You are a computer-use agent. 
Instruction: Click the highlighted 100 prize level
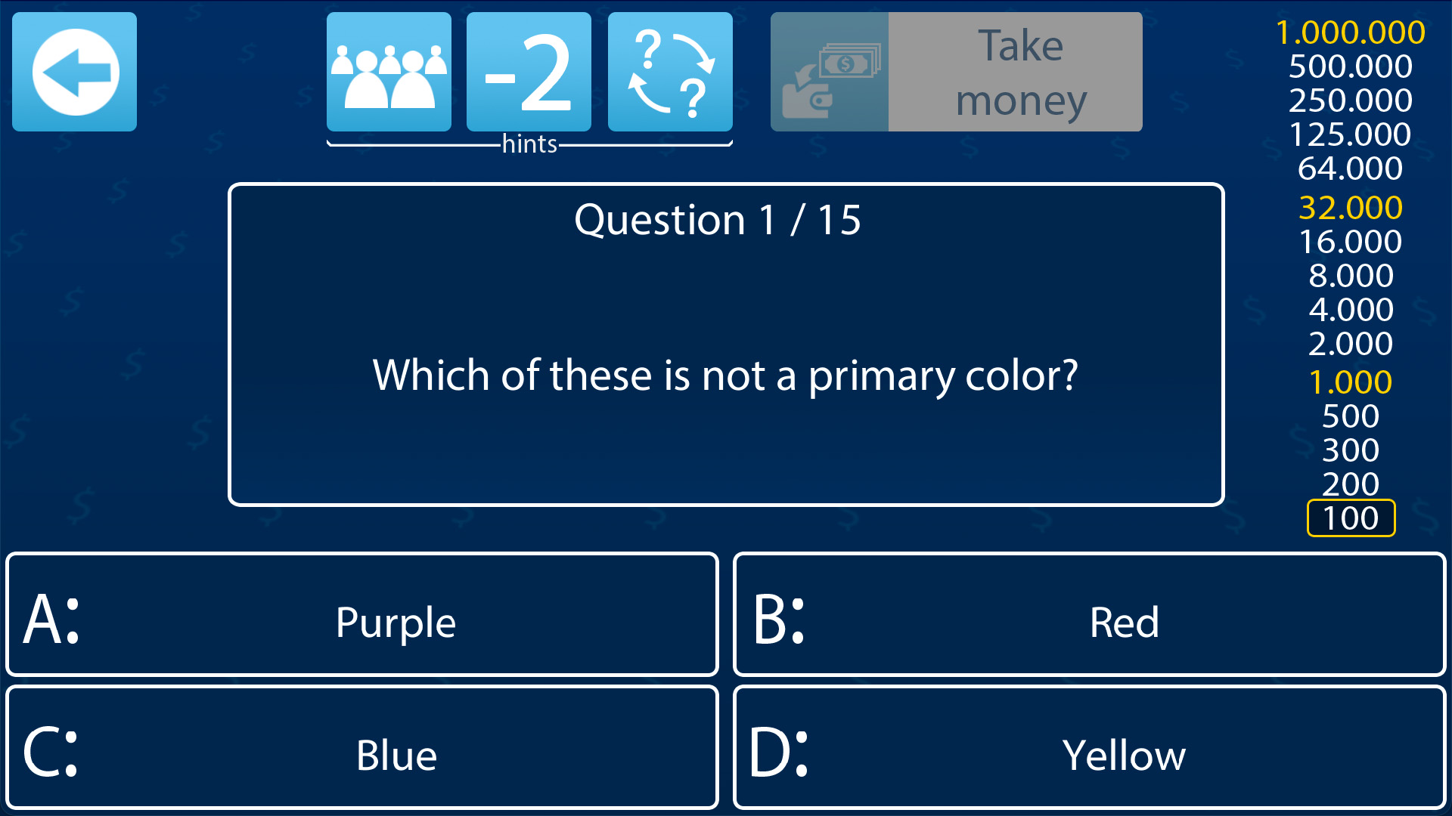(1351, 518)
